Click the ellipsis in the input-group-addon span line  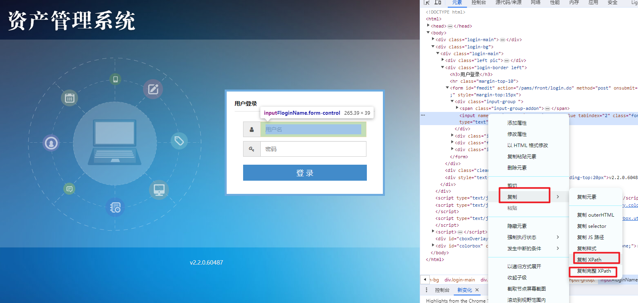tap(547, 108)
